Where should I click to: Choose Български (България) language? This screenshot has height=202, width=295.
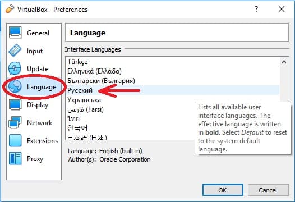point(173,81)
